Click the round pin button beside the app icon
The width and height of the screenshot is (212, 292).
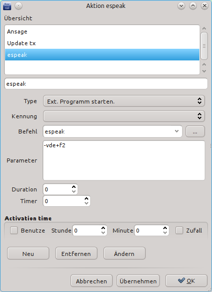(18, 6)
